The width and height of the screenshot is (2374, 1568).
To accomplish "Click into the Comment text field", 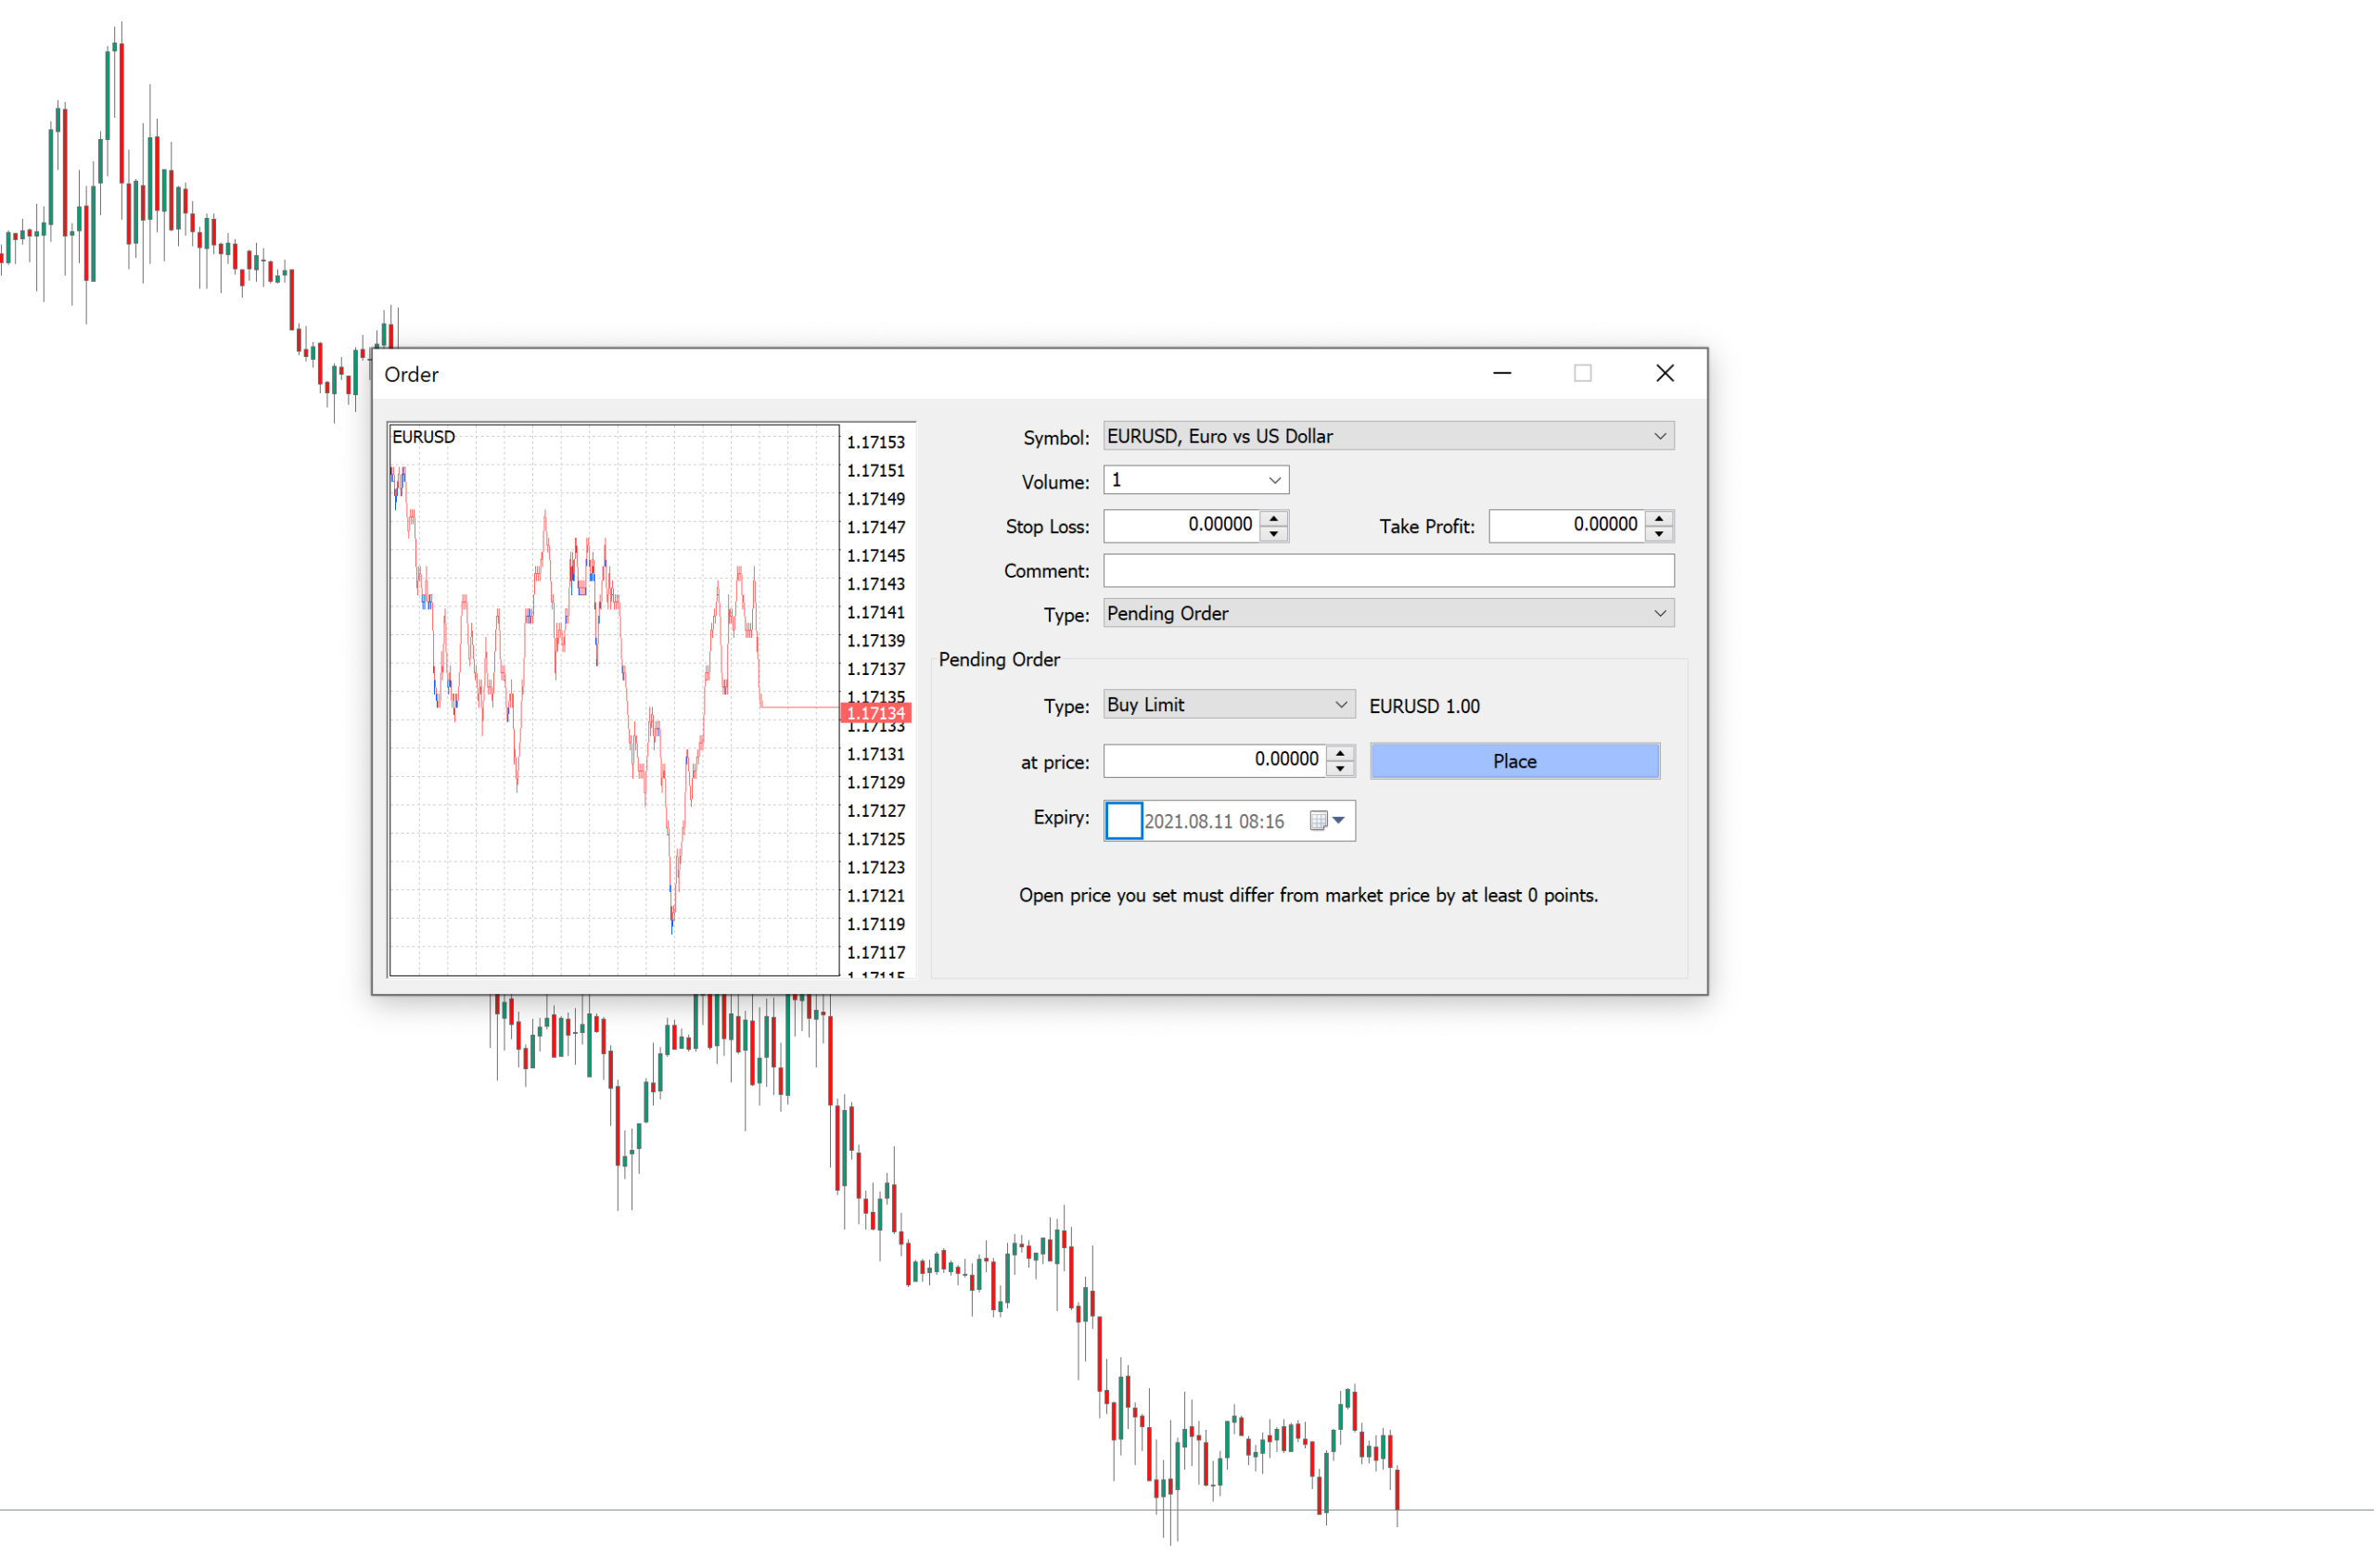I will 1388,571.
